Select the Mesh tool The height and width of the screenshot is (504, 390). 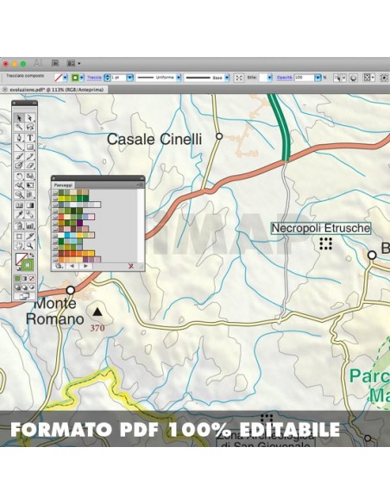pyautogui.click(x=19, y=205)
